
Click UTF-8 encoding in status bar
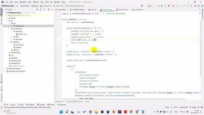(176, 107)
